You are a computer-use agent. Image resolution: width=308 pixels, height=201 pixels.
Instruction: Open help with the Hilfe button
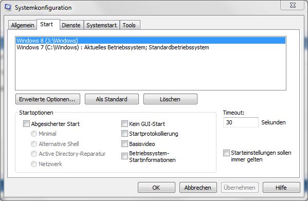coord(281,188)
